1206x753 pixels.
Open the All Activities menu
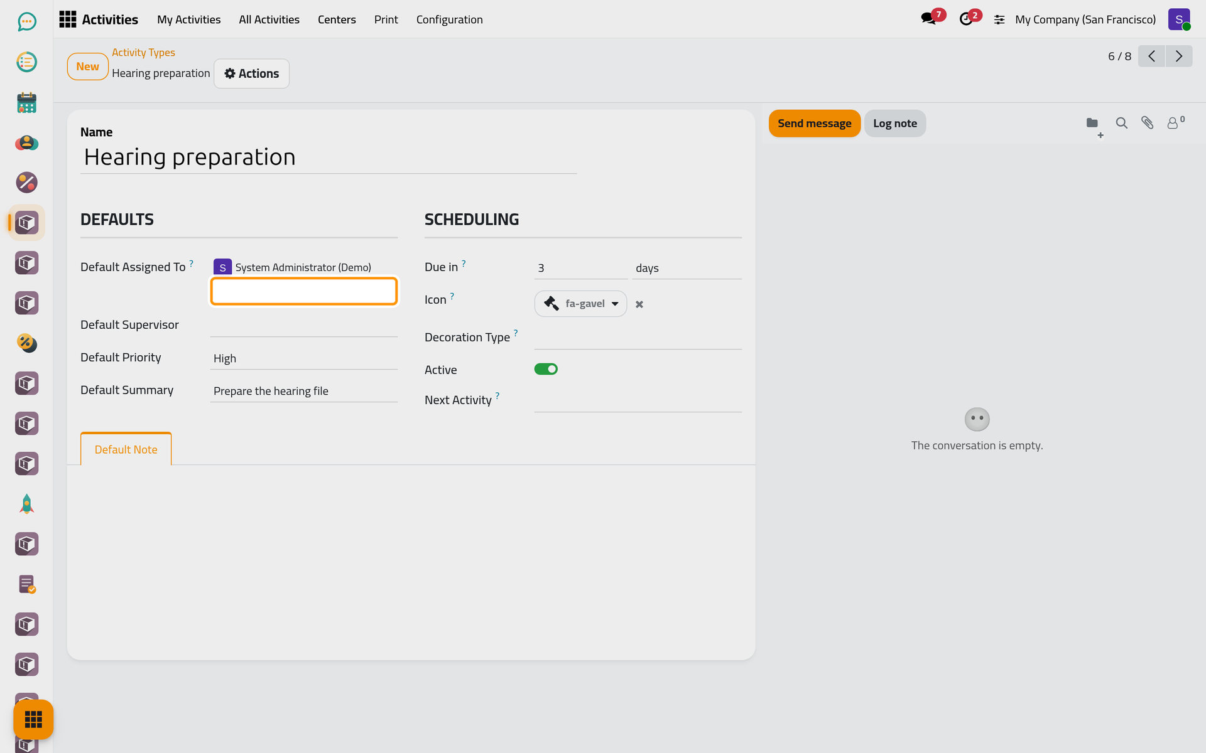(269, 19)
